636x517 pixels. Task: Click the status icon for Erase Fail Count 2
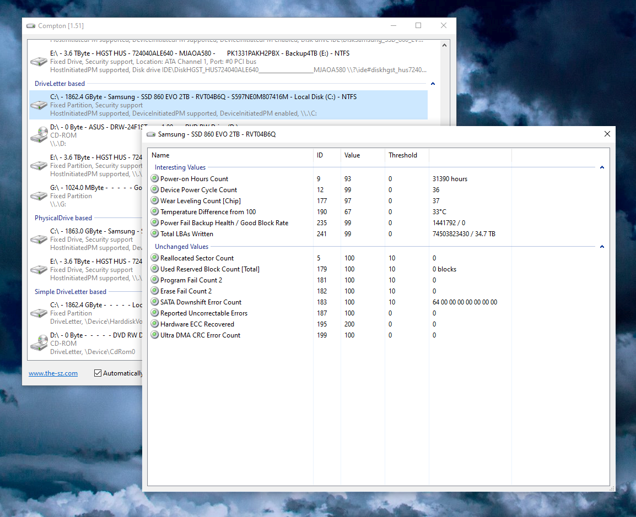pyautogui.click(x=154, y=291)
